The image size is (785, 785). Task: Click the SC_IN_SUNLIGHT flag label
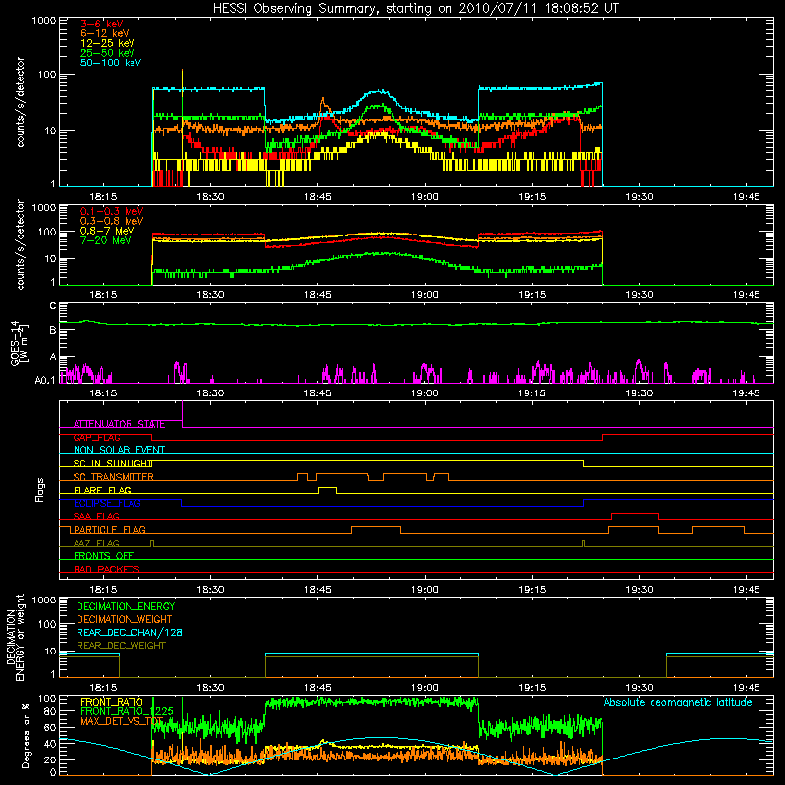point(113,463)
